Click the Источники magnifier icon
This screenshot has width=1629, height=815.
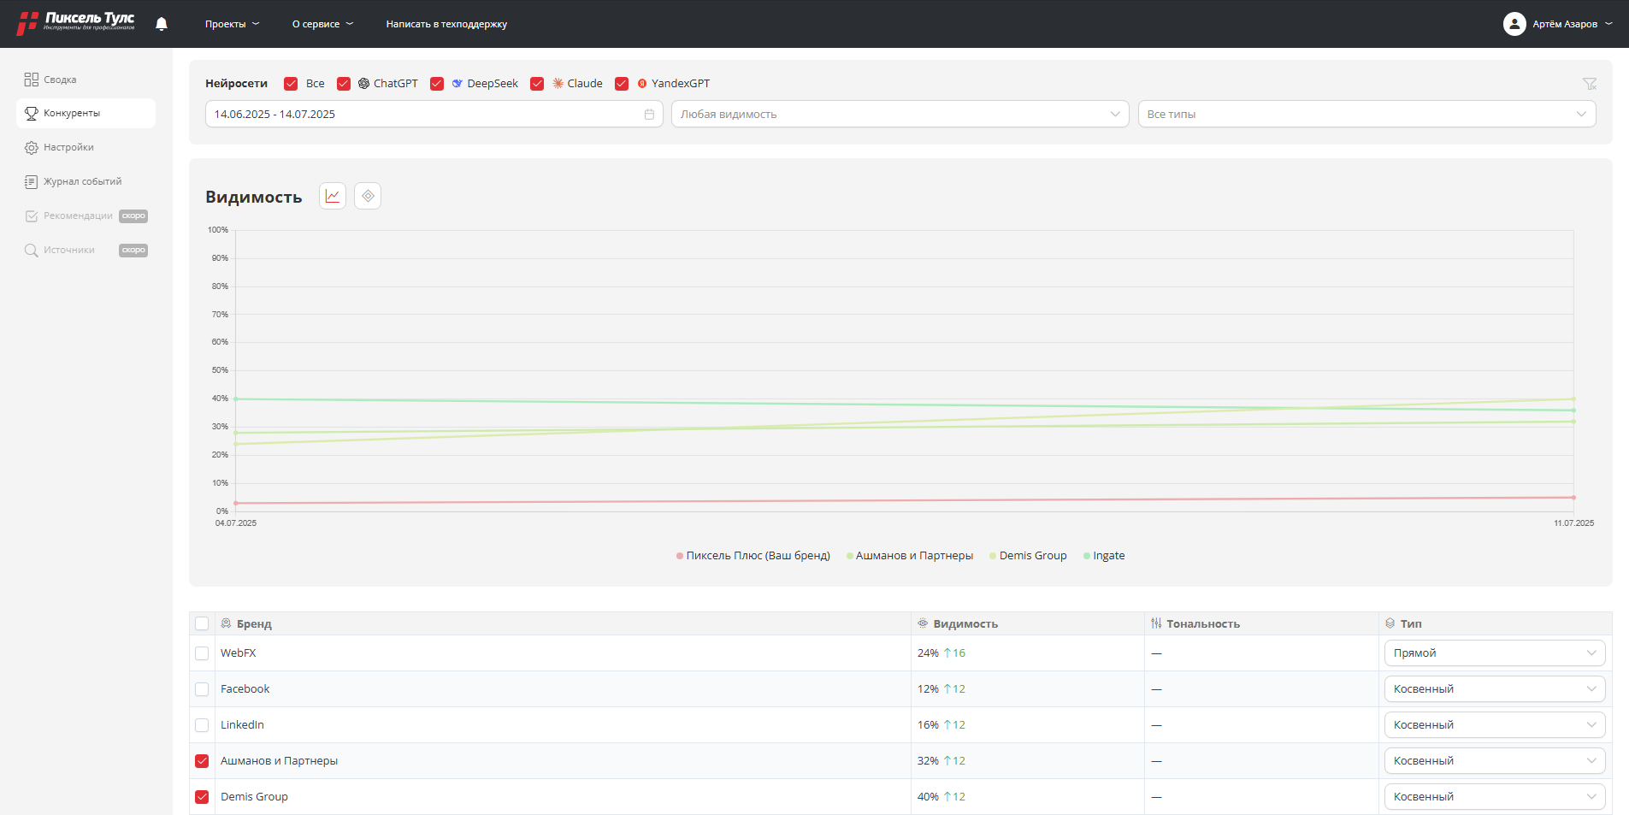[32, 251]
